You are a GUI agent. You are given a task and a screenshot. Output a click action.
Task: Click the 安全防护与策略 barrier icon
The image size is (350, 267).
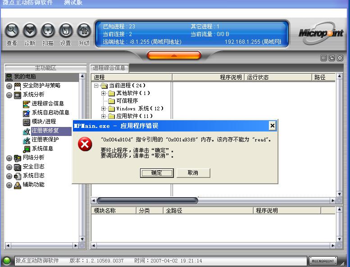(18, 86)
